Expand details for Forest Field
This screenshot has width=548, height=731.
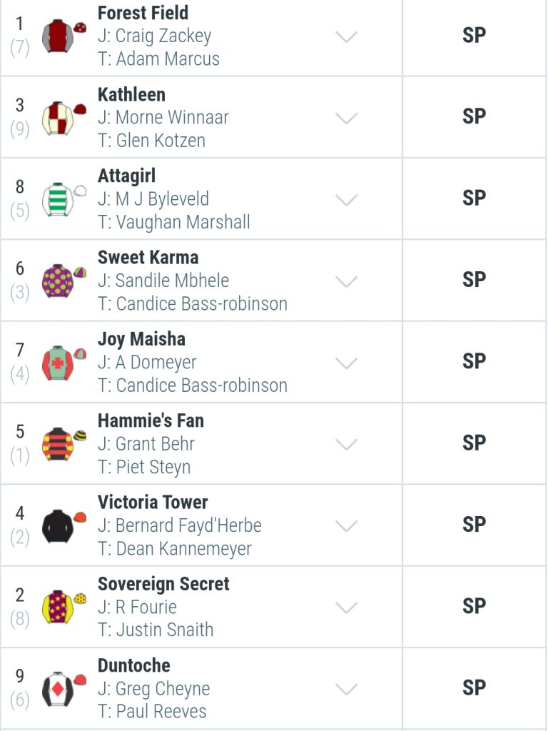point(346,36)
